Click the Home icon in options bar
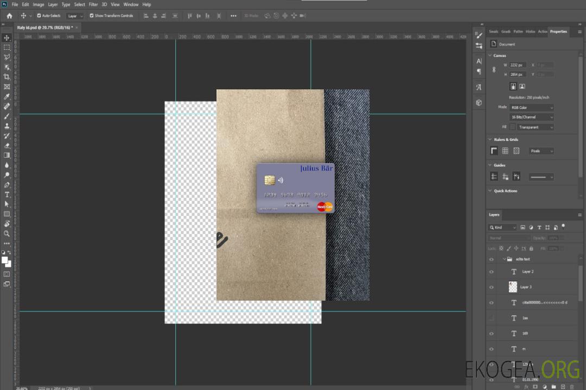Image resolution: width=586 pixels, height=390 pixels. 9,16
